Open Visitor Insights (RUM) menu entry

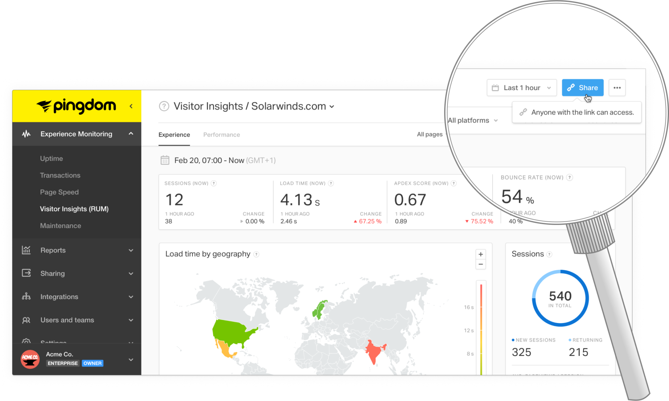[x=74, y=209]
